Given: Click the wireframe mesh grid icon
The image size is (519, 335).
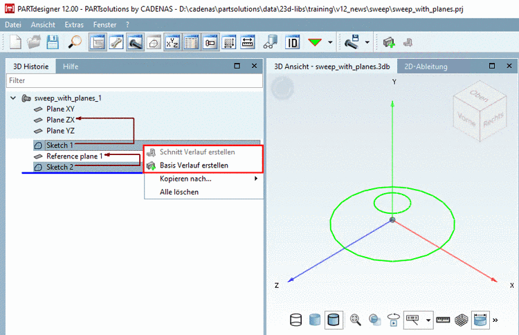Looking at the screenshot, I should click(x=462, y=320).
